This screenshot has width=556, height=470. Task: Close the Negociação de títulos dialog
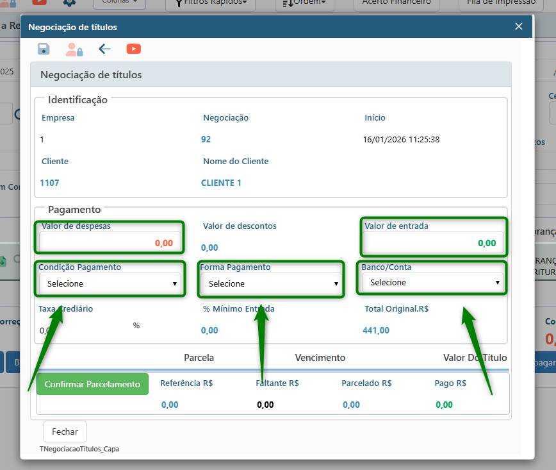click(519, 26)
